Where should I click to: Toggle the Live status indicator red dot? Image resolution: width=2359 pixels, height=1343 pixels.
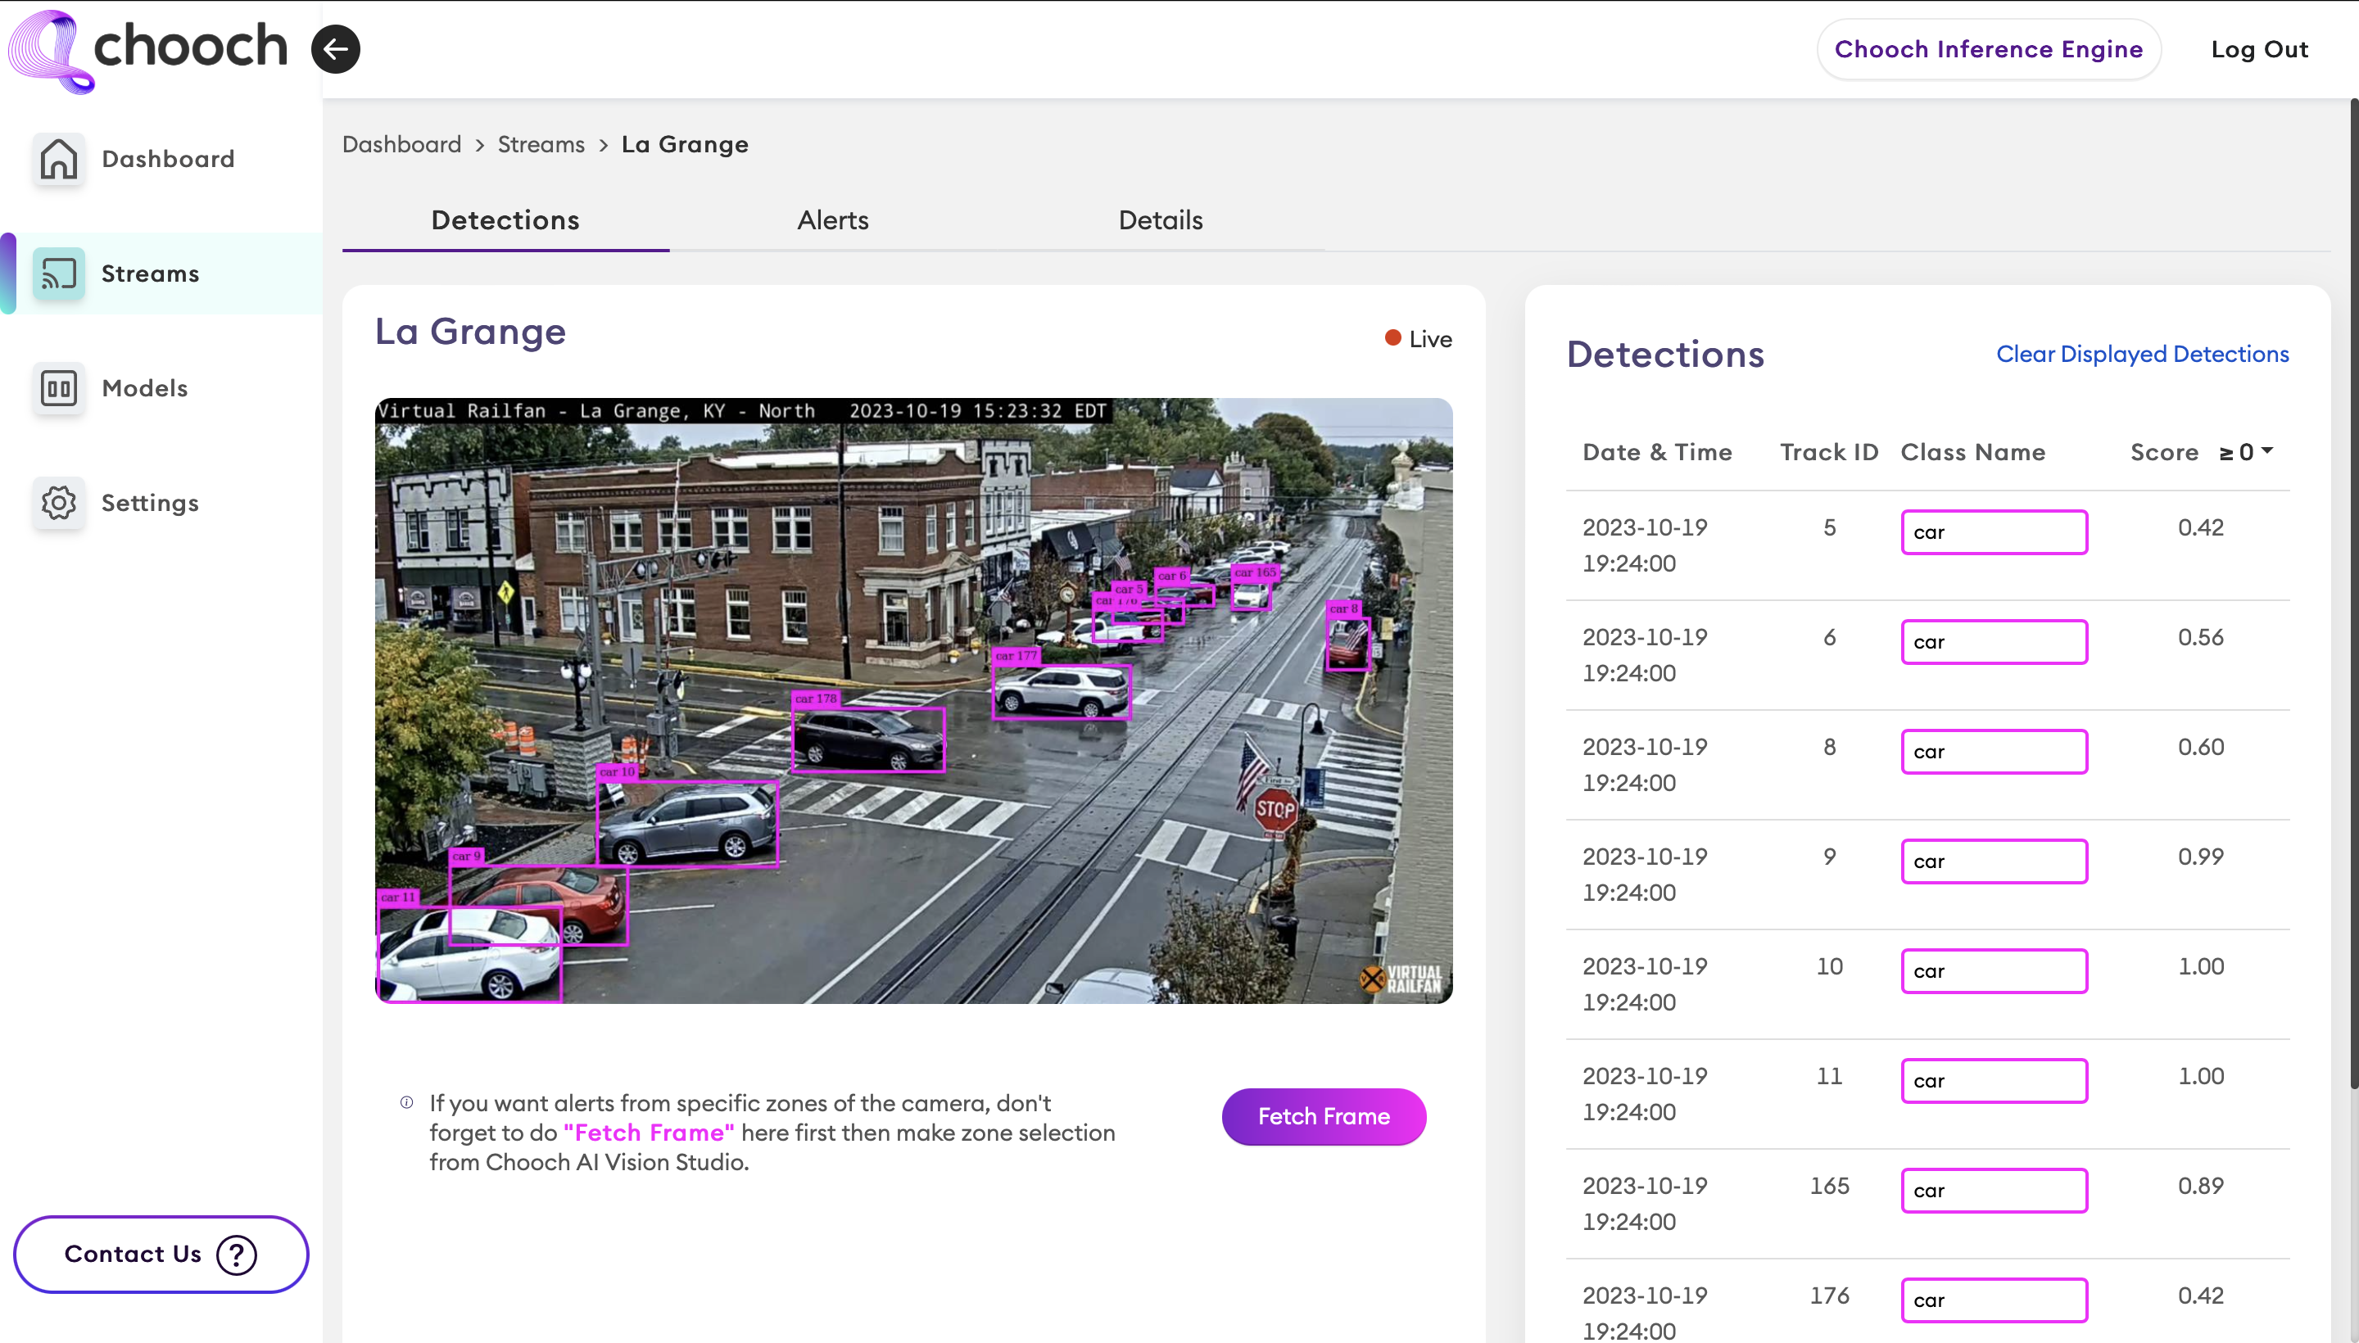click(x=1388, y=337)
